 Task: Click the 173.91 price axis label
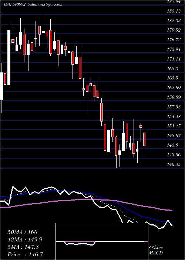coord(174,49)
